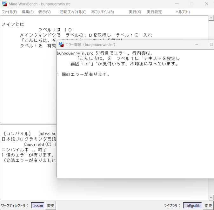Click the 文法エラーが有りました output line

[x=29, y=160]
